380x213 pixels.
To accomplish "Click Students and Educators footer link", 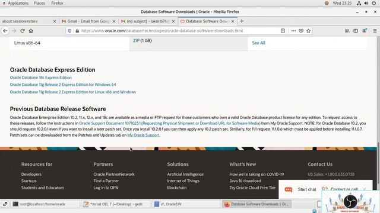I will [42, 188].
